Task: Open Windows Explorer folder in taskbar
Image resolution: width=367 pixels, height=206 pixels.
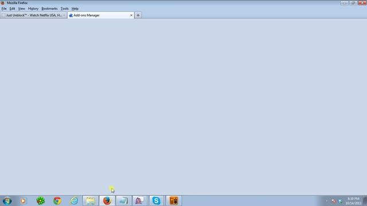Action: tap(91, 201)
